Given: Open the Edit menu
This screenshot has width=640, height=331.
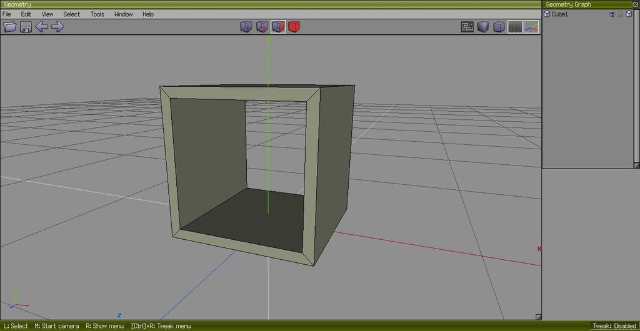Looking at the screenshot, I should [26, 14].
